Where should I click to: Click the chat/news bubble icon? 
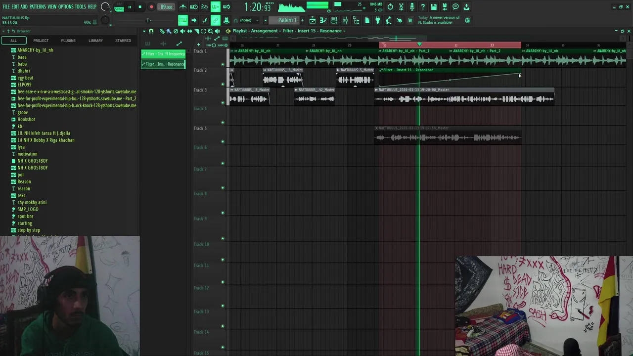point(455,7)
